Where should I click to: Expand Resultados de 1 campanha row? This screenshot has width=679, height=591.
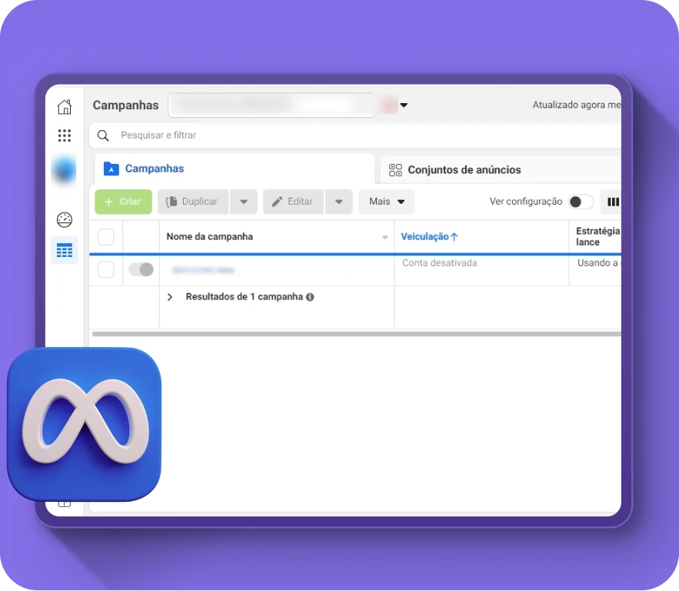[170, 297]
